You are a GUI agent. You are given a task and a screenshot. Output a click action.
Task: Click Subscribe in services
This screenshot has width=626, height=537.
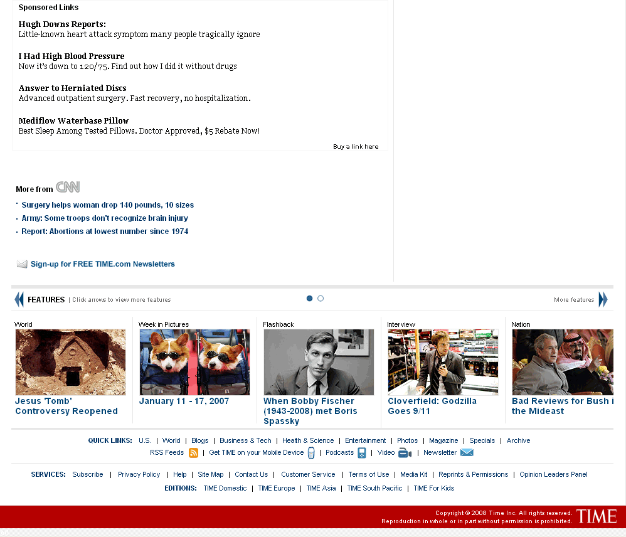(87, 474)
